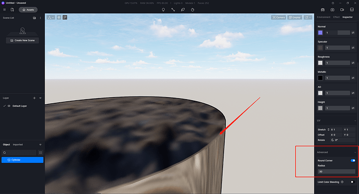Hide the Default Layer with eye icon

9,106
